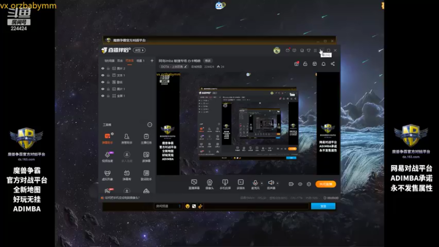Hide the 图片 1 layer
The height and width of the screenshot is (247, 439).
pyautogui.click(x=103, y=89)
